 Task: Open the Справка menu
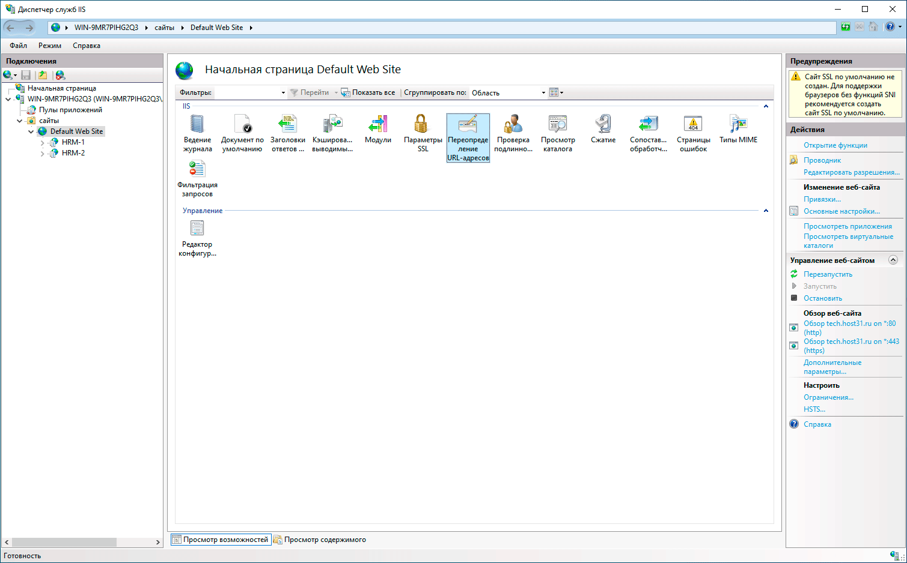click(x=87, y=46)
